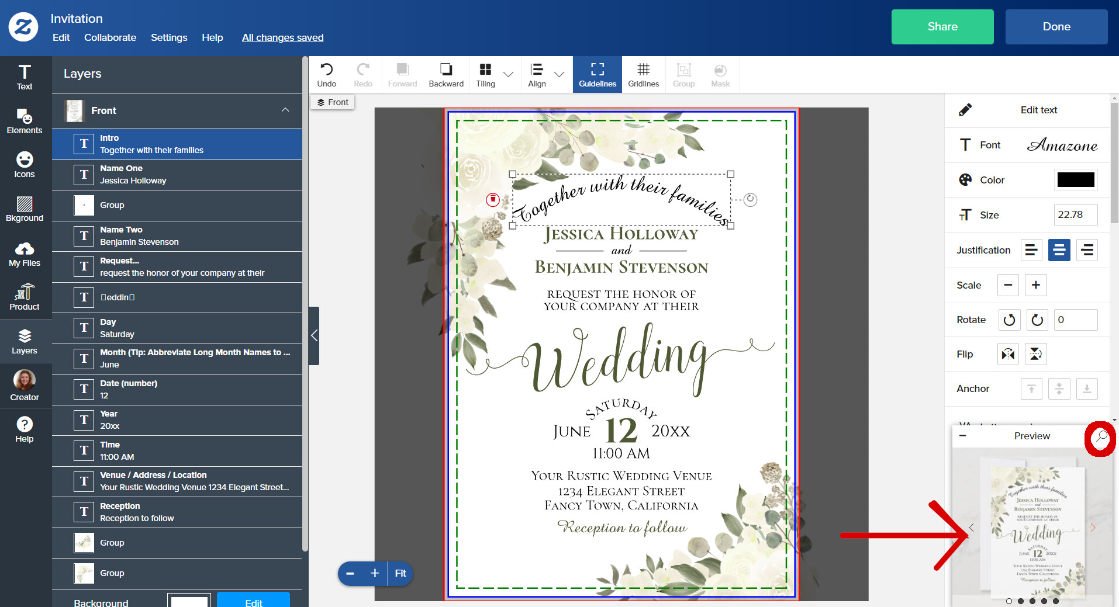
Task: Open the Collaborate menu
Action: click(110, 37)
